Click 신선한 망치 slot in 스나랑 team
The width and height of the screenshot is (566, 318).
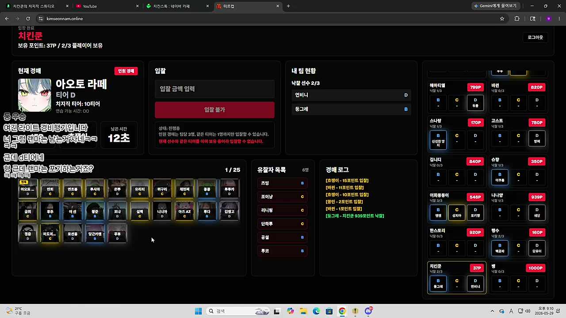pos(438,140)
